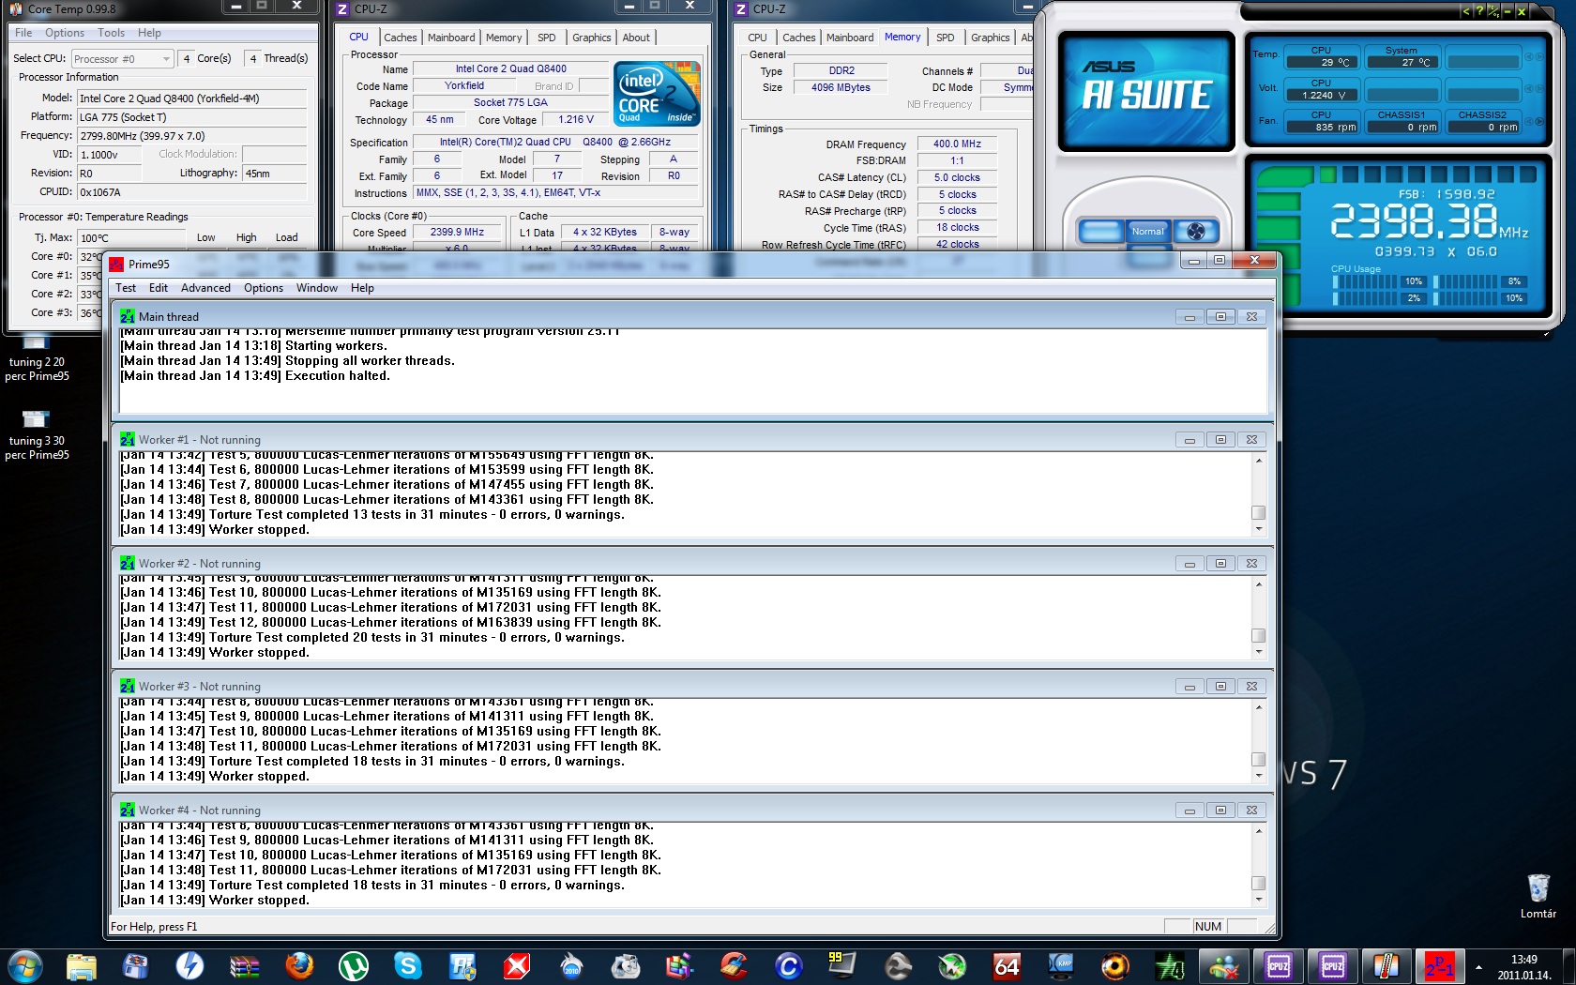Open the Advanced menu in Prime95

tap(205, 288)
